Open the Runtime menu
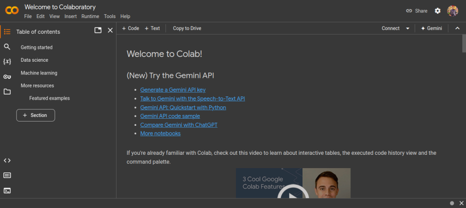This screenshot has height=208, width=466. (x=90, y=16)
